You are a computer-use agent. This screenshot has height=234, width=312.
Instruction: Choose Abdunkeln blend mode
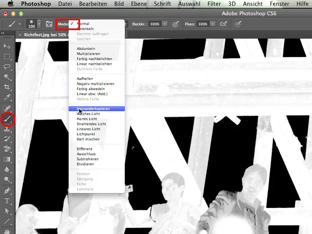point(97,48)
